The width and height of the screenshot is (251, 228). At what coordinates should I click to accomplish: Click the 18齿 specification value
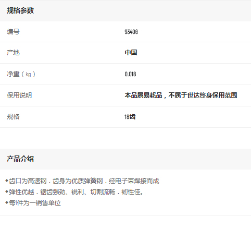point(130,117)
